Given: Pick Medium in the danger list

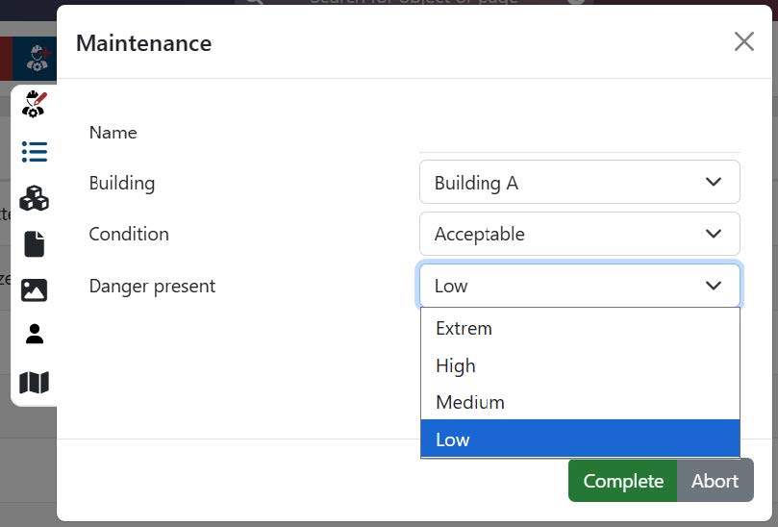Looking at the screenshot, I should click(579, 402).
